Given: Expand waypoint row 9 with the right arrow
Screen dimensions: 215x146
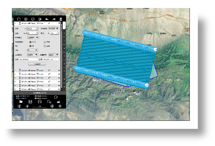Looking at the screenshot, I should tap(59, 78).
